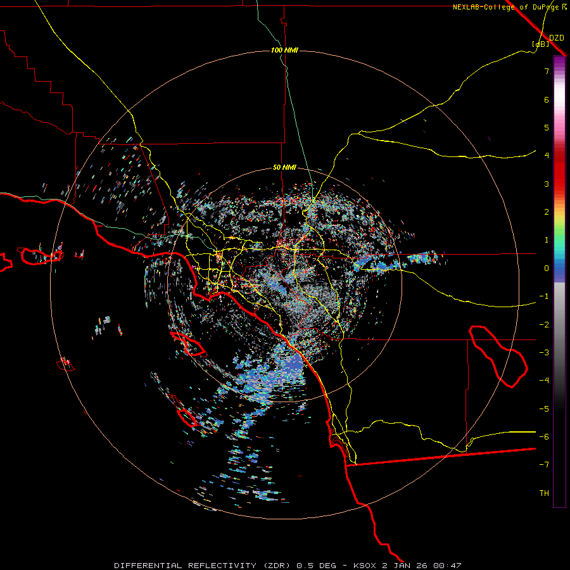Click the -7 value on the color scale
This screenshot has height=570, width=570.
coord(544,465)
